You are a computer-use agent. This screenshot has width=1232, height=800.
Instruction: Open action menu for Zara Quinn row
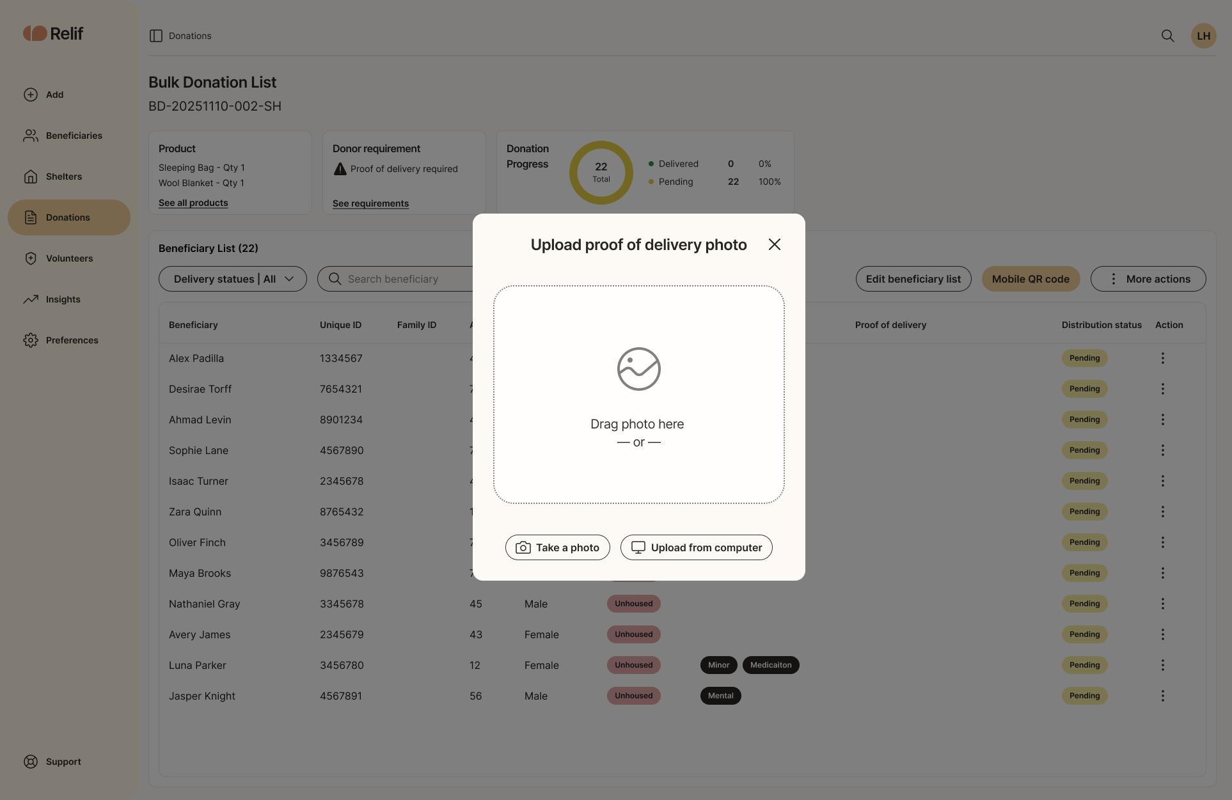(x=1162, y=512)
